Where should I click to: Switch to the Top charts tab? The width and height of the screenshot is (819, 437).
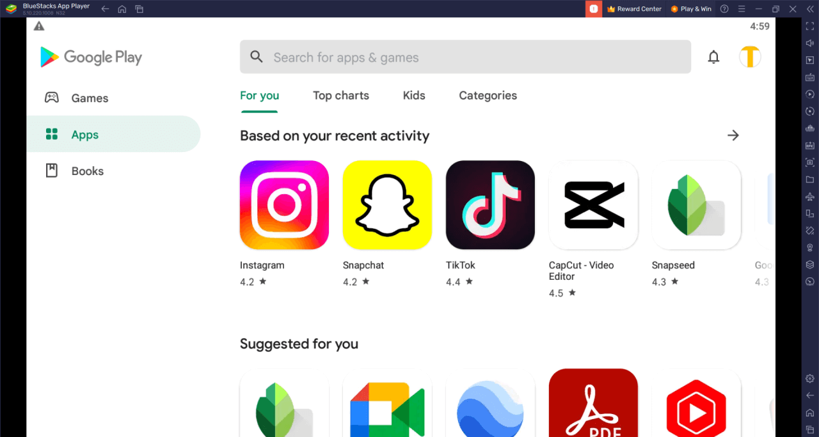(341, 96)
